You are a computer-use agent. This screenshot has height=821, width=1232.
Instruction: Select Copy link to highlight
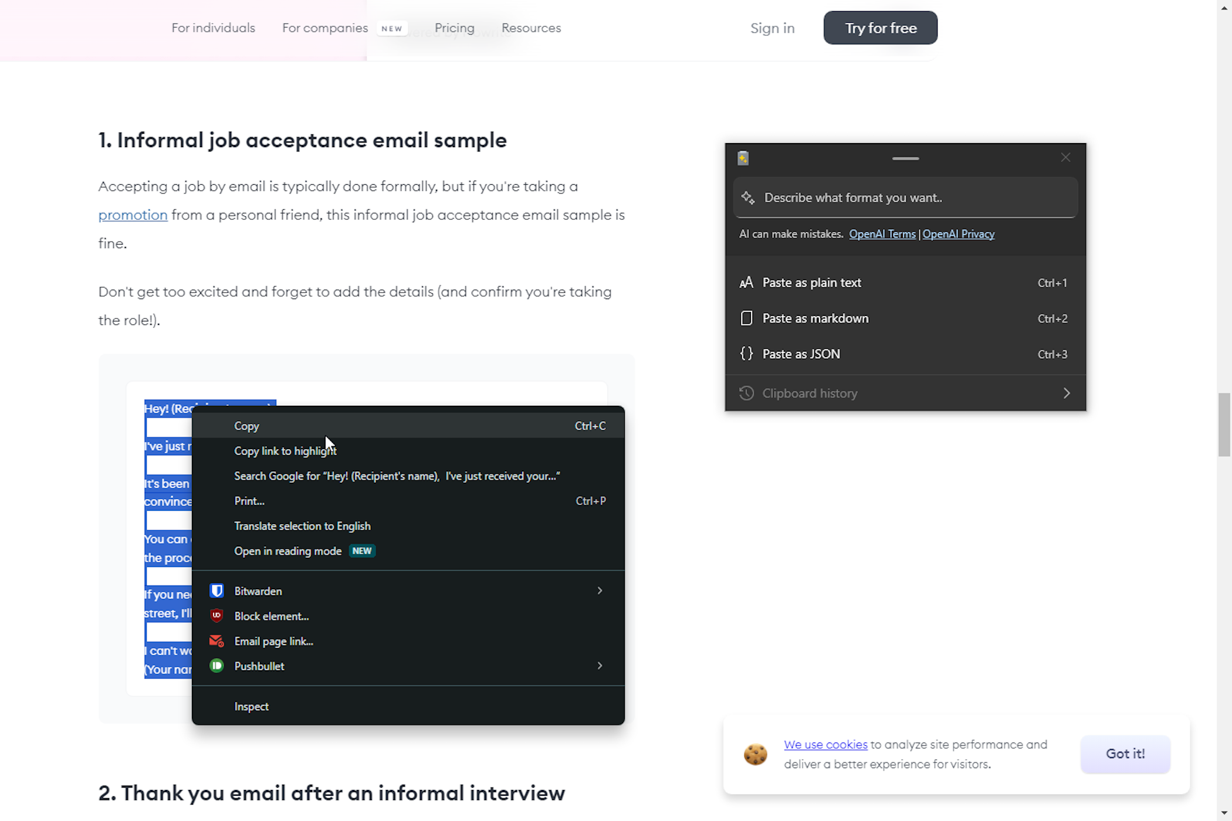coord(408,451)
